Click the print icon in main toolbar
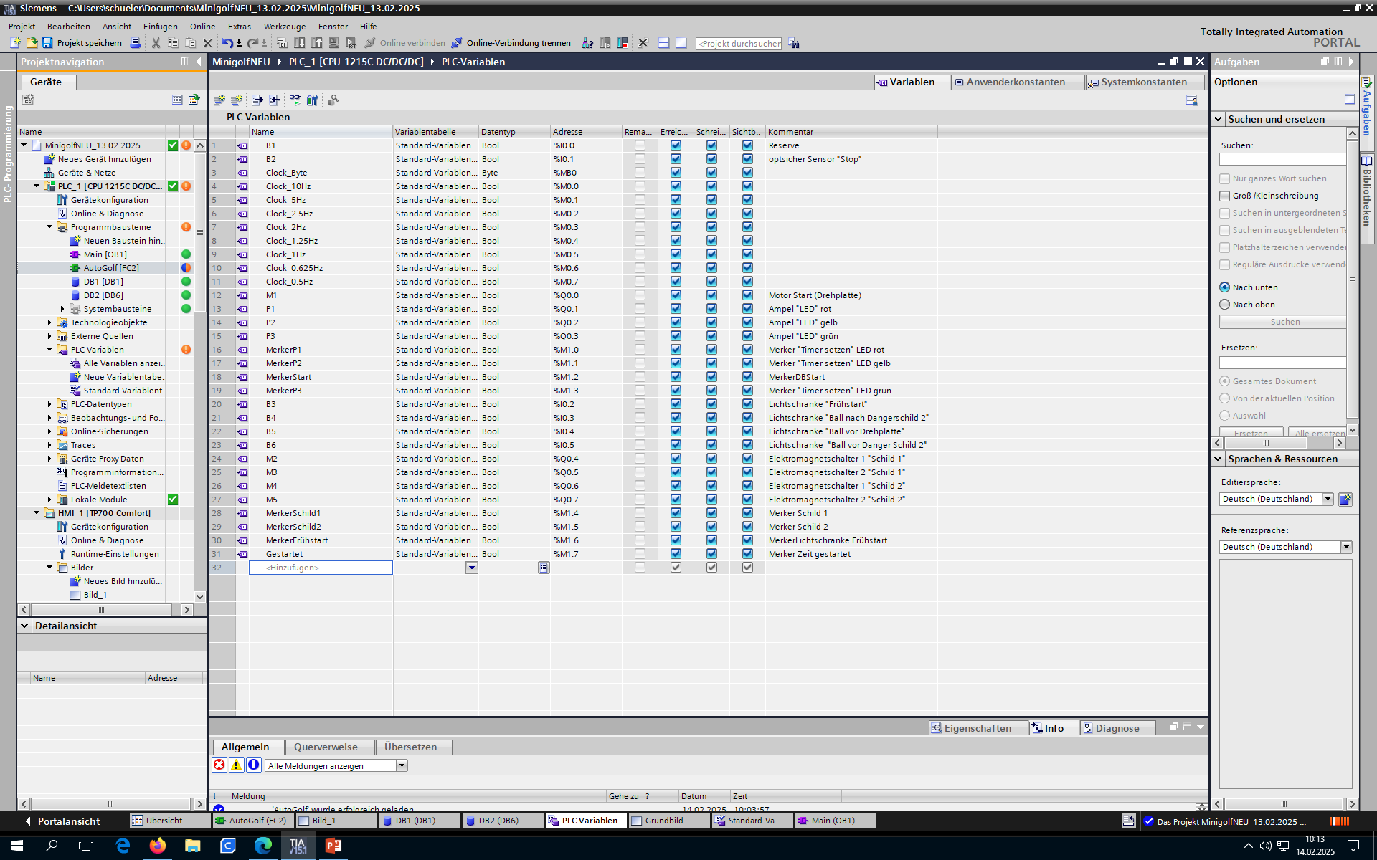Screen dimensions: 1377x860 136,43
